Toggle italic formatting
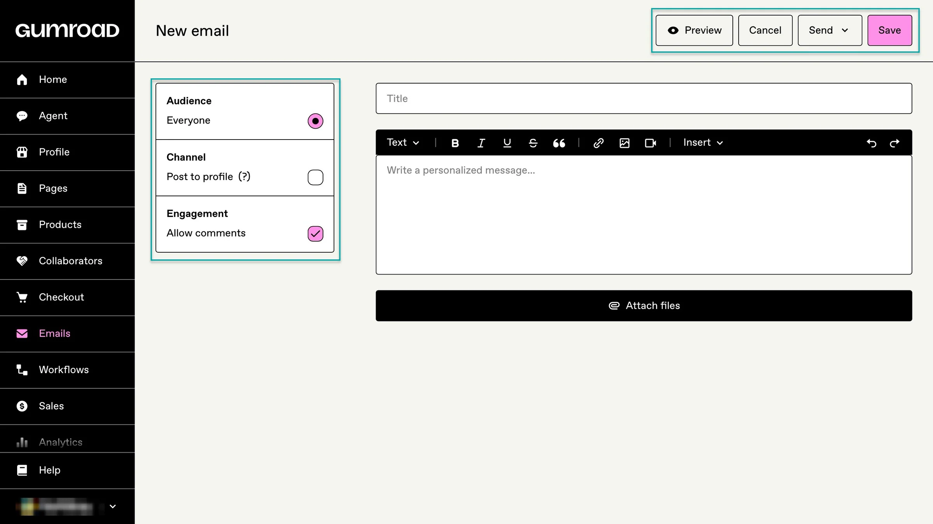This screenshot has width=933, height=524. 481,143
